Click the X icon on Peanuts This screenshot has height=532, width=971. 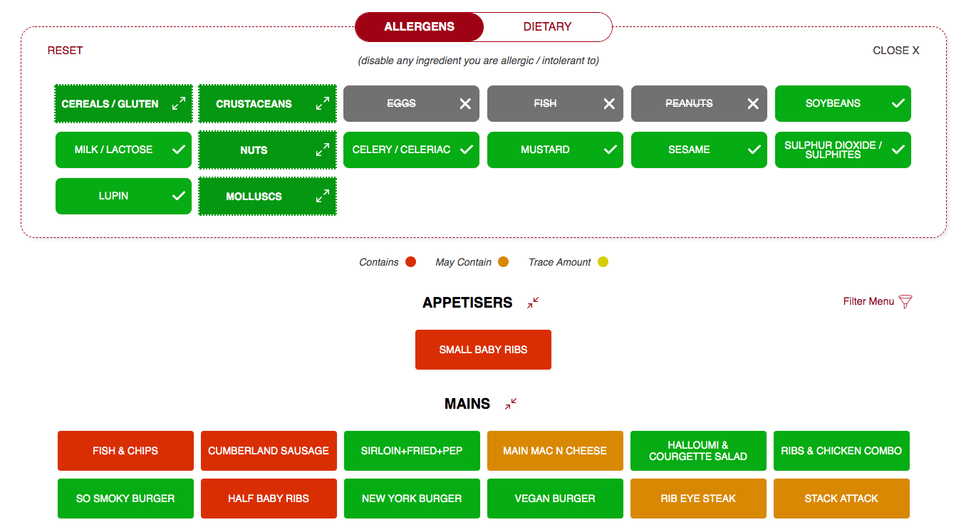(753, 104)
